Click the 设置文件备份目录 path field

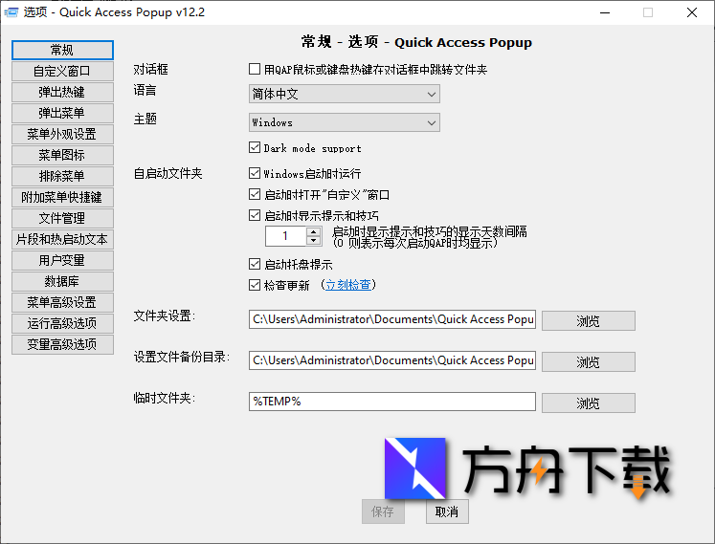[392, 360]
